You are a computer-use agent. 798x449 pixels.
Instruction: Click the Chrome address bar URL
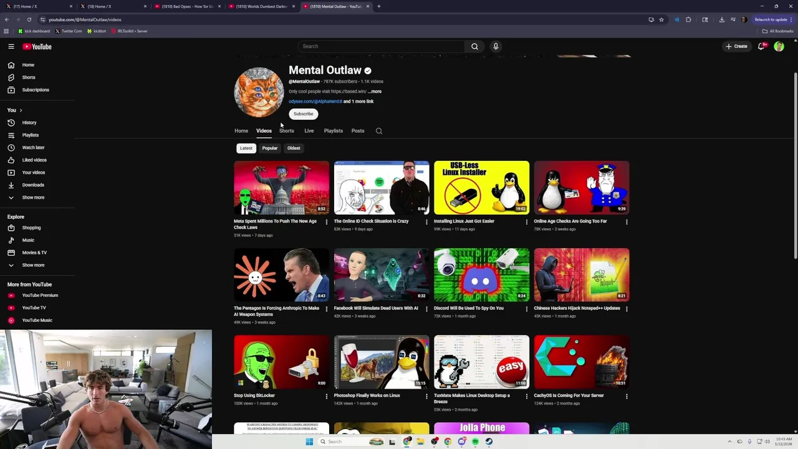85,19
